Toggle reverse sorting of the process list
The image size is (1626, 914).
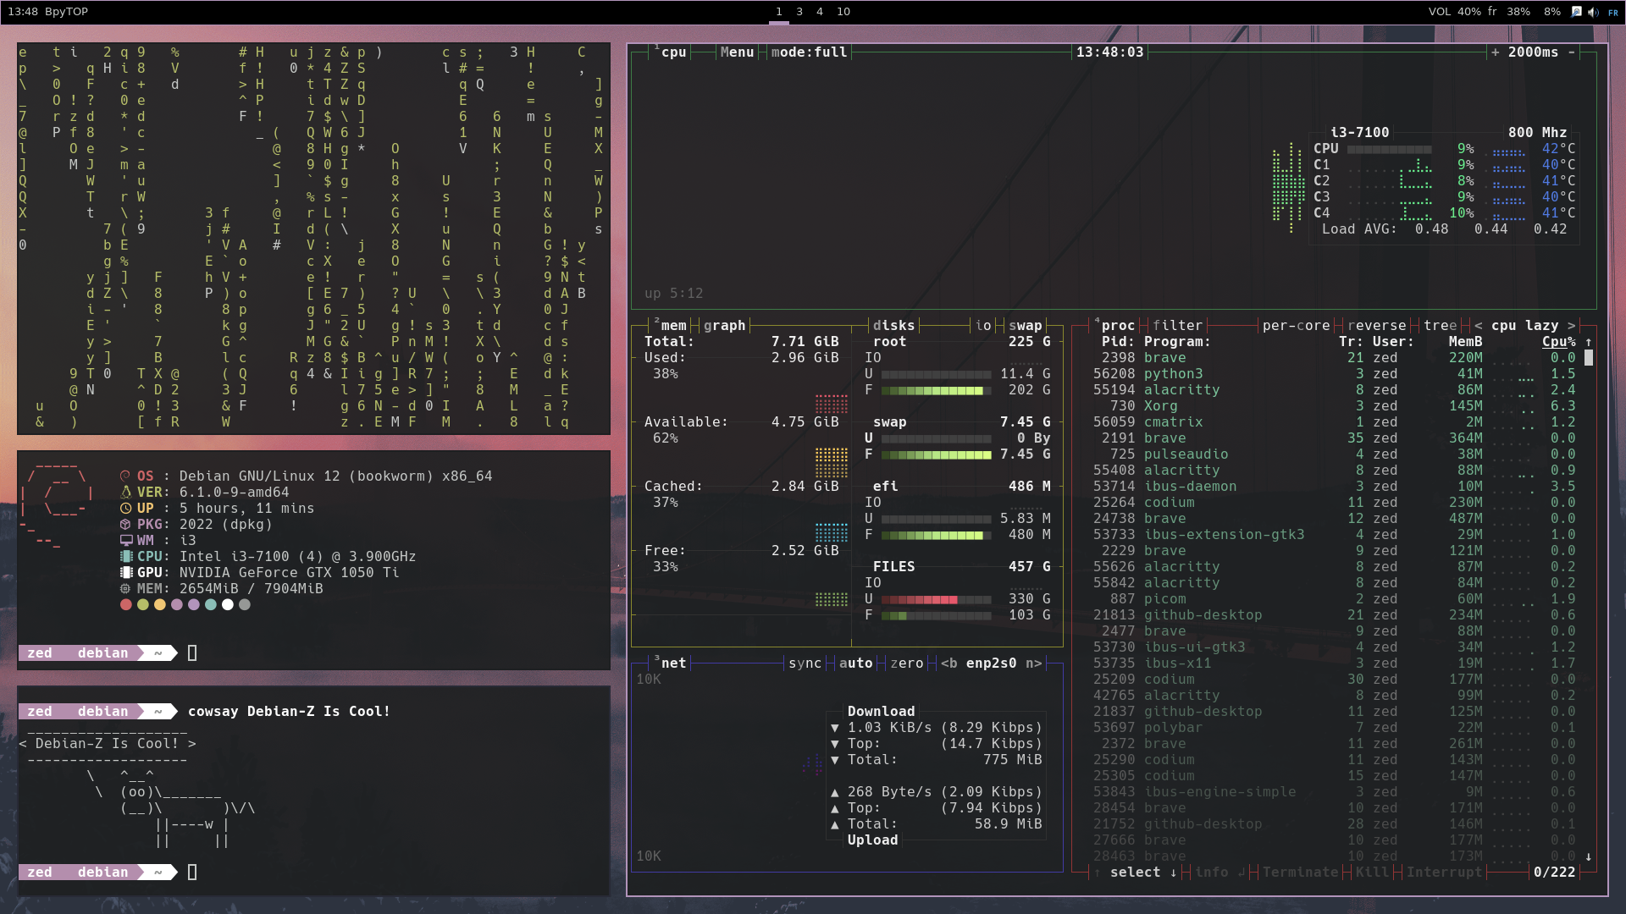tap(1378, 325)
